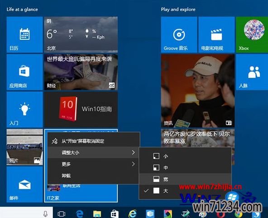Open the Xbox tile
This screenshot has height=218, width=268.
pos(252,35)
